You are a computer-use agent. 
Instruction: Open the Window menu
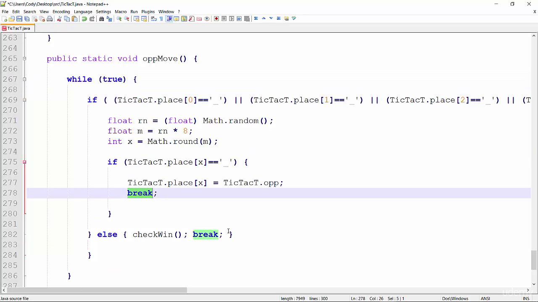(166, 12)
